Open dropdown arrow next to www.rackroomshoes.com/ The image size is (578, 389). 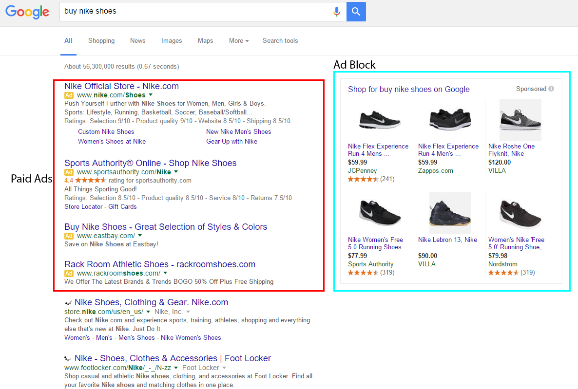point(165,273)
